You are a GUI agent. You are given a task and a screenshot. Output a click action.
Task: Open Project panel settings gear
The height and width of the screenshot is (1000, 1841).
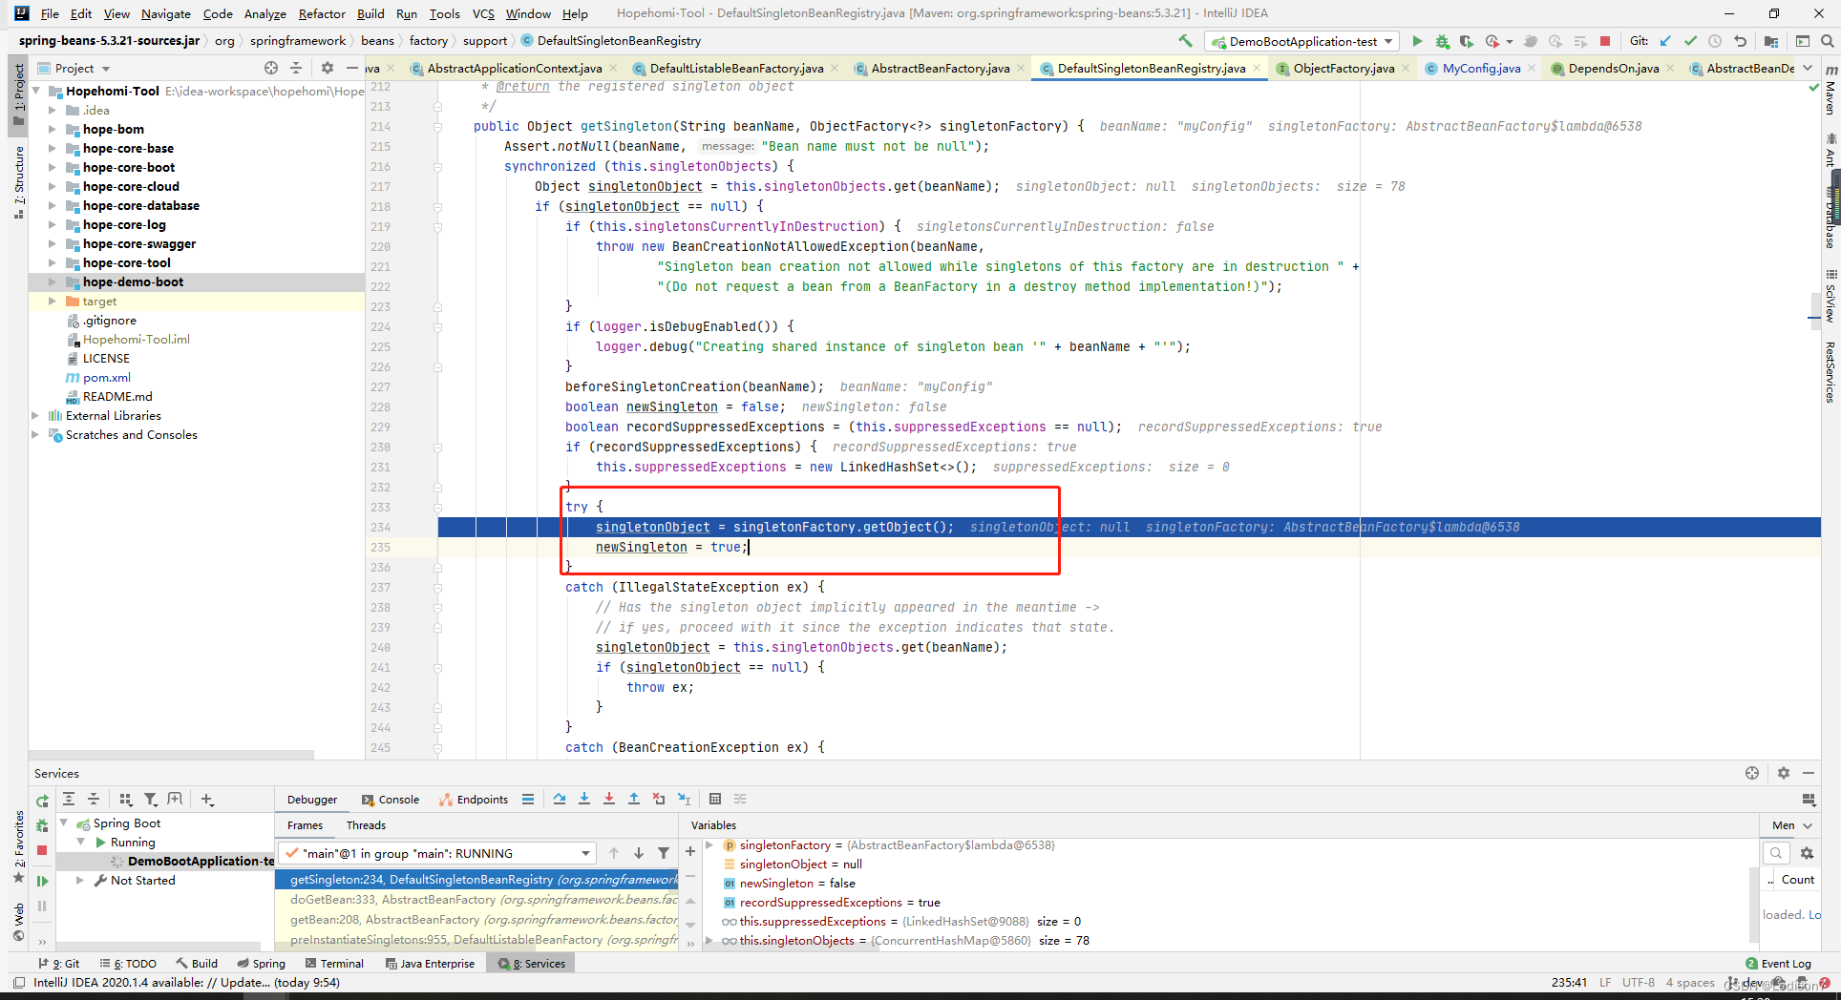(328, 68)
